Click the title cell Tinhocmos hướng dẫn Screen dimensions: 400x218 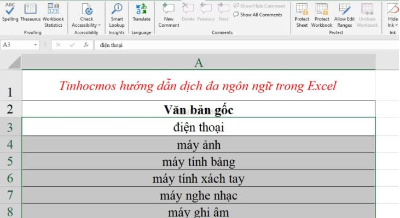(x=199, y=85)
